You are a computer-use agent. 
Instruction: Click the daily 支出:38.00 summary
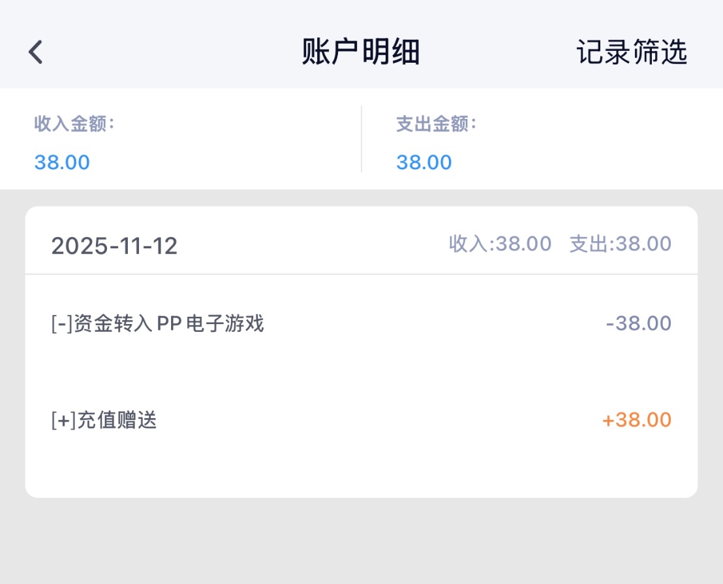(621, 244)
